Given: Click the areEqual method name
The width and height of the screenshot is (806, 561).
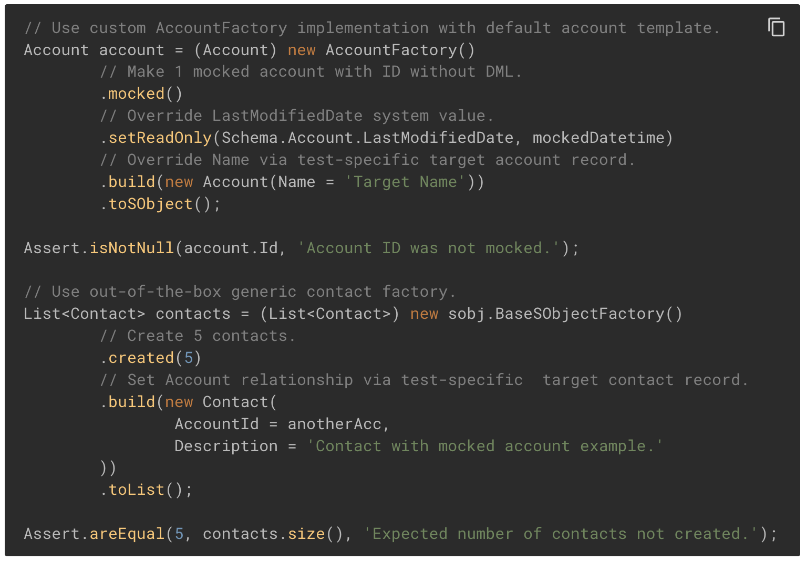Looking at the screenshot, I should pyautogui.click(x=127, y=534).
